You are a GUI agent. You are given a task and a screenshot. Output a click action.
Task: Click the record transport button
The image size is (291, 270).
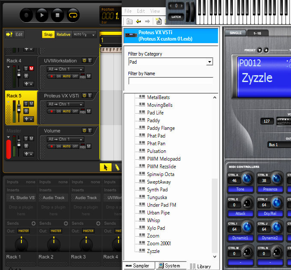[26, 15]
